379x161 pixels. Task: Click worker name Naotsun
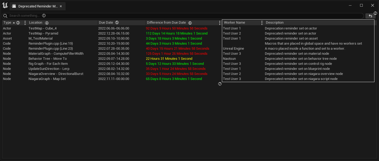click(x=229, y=59)
